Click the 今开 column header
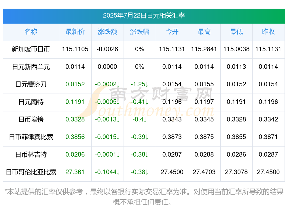This screenshot has width=288, height=211. 172,32
